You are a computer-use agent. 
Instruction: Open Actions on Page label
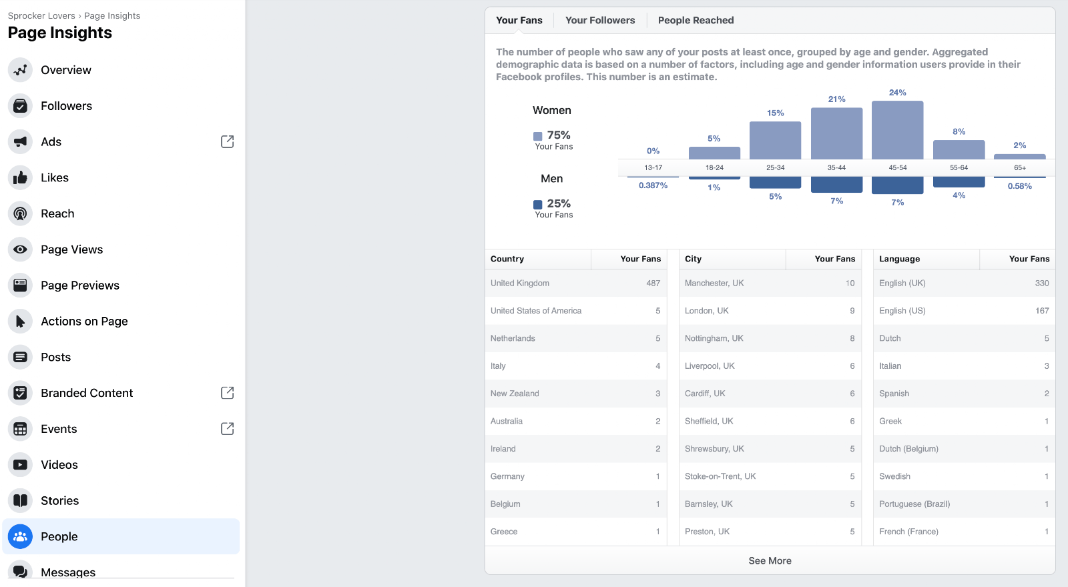(84, 322)
